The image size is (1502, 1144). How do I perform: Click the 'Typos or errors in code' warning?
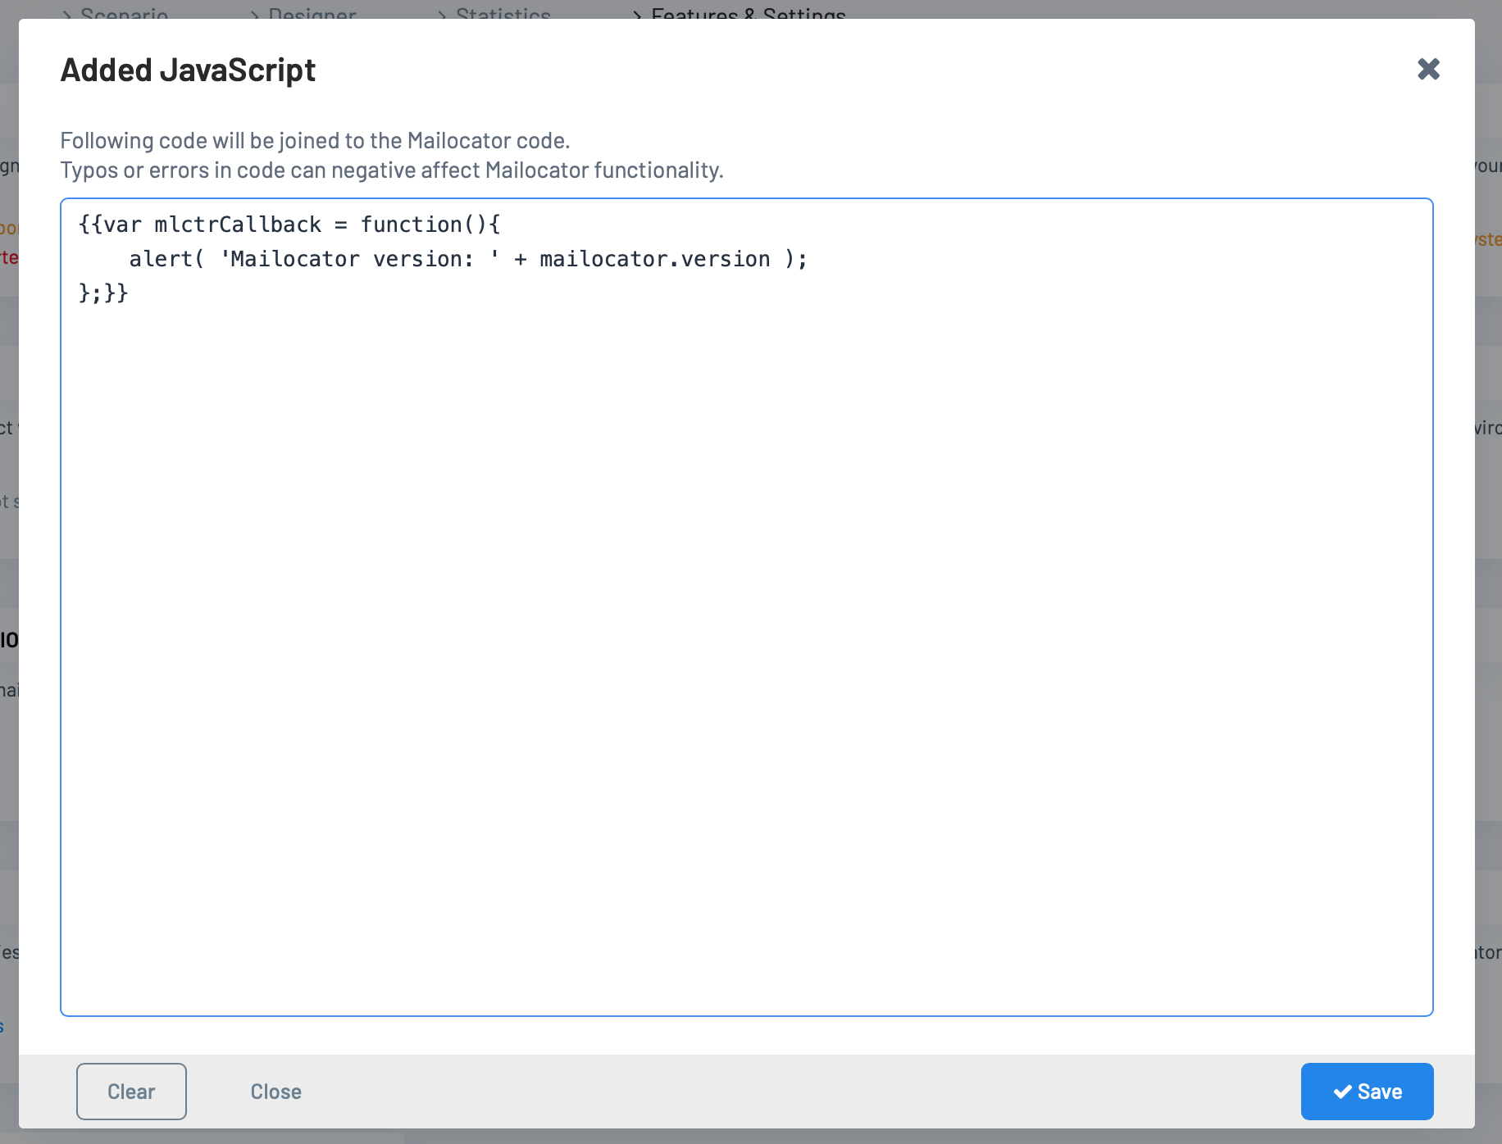(x=392, y=170)
